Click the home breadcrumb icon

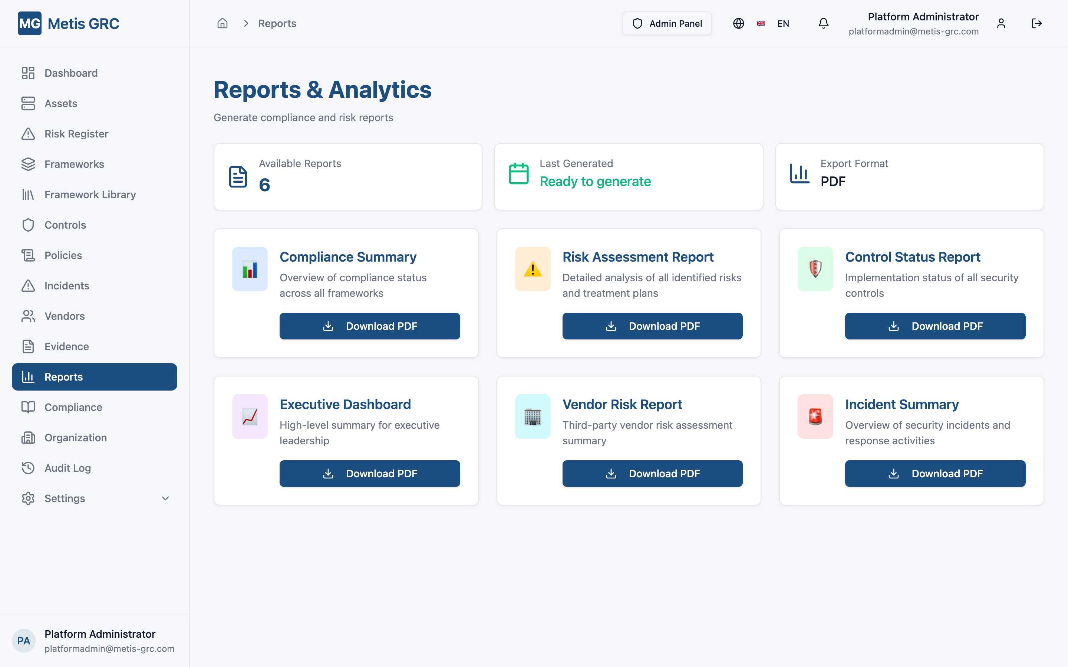pos(222,23)
